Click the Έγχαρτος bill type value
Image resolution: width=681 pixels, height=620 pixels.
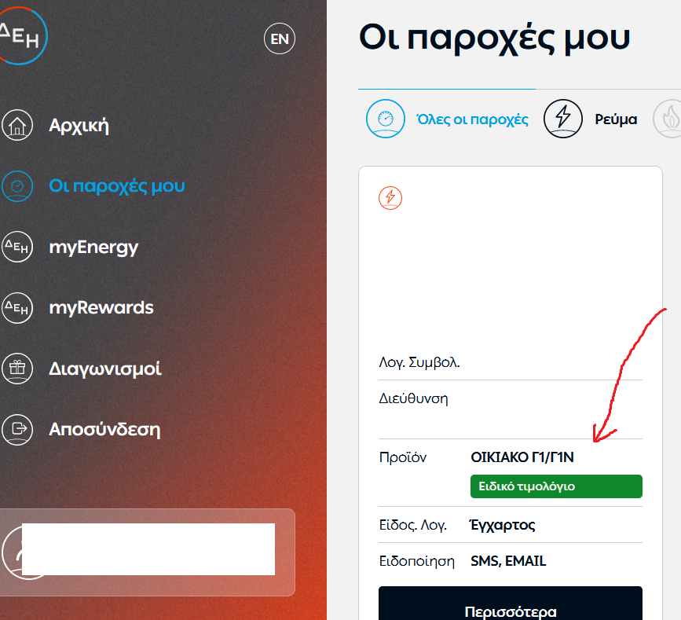(503, 525)
